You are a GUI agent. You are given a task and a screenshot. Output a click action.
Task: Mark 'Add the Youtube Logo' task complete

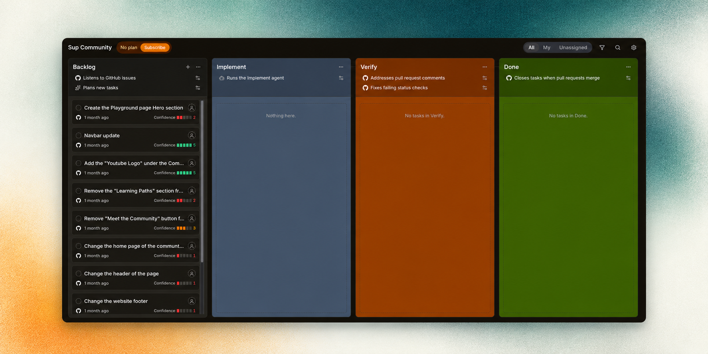79,163
